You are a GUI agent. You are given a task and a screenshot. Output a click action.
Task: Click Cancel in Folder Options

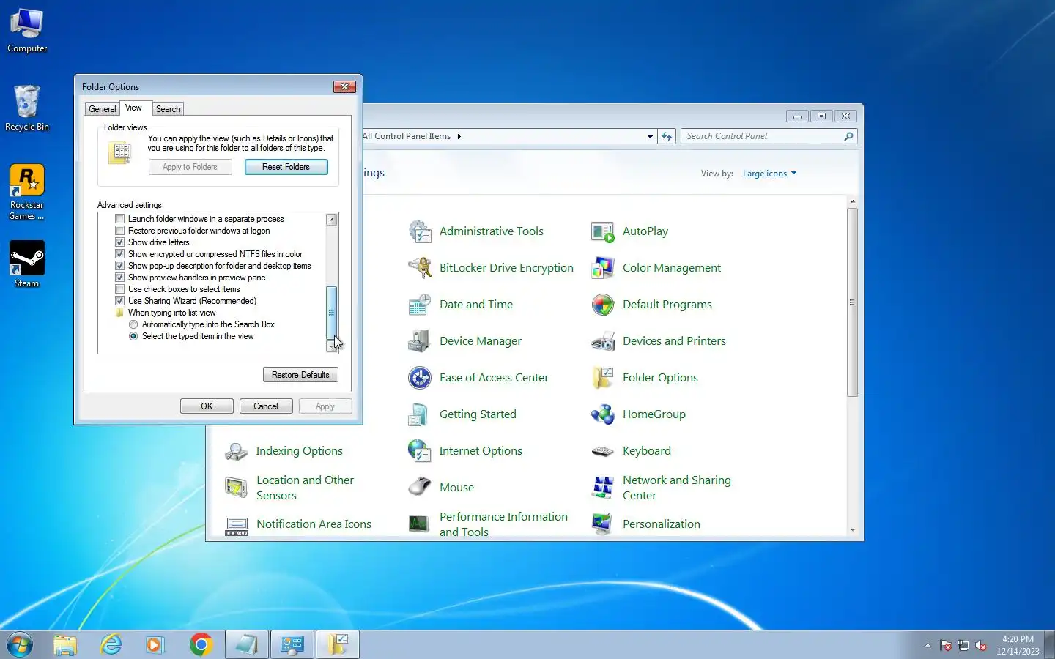pyautogui.click(x=266, y=406)
